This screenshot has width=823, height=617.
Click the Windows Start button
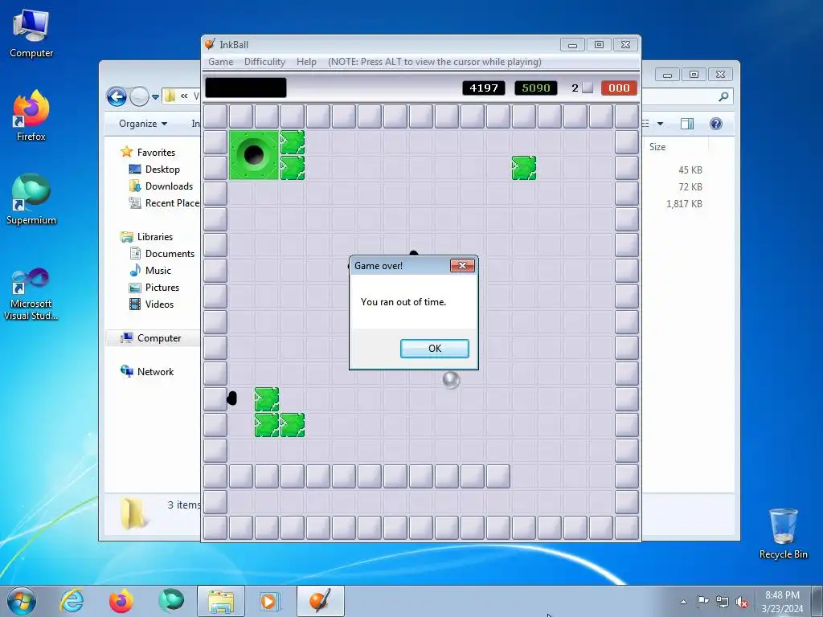pos(21,601)
